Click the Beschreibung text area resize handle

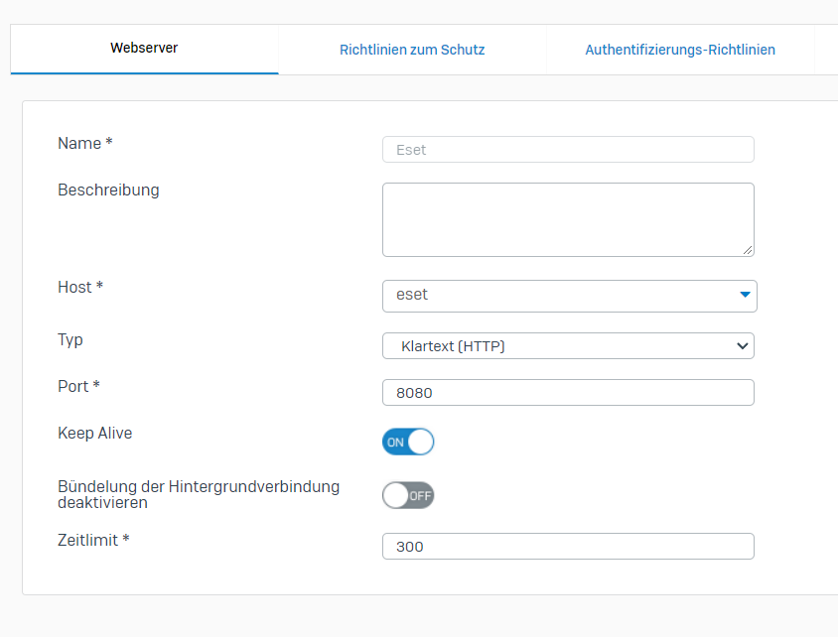[x=748, y=250]
